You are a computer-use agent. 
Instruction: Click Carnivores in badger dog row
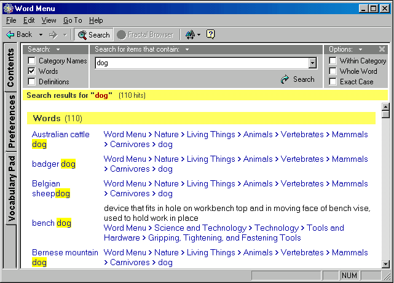click(x=130, y=169)
